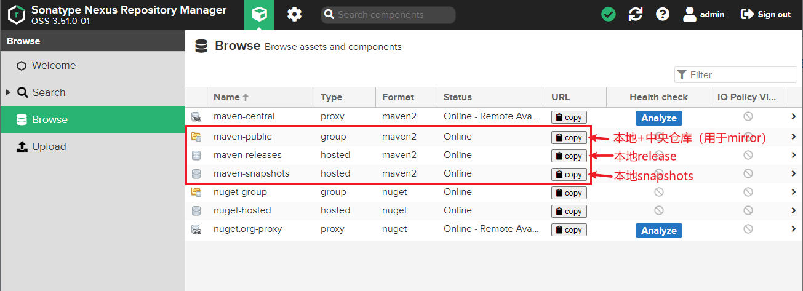Screen dimensions: 803x291
Task: Select Welcome in the sidebar
Action: pyautogui.click(x=54, y=66)
